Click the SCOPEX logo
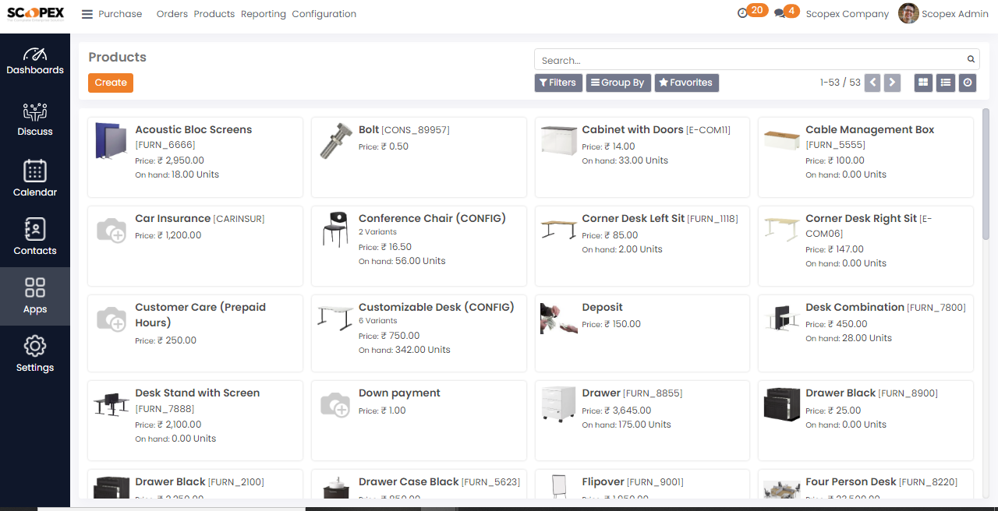 (36, 14)
